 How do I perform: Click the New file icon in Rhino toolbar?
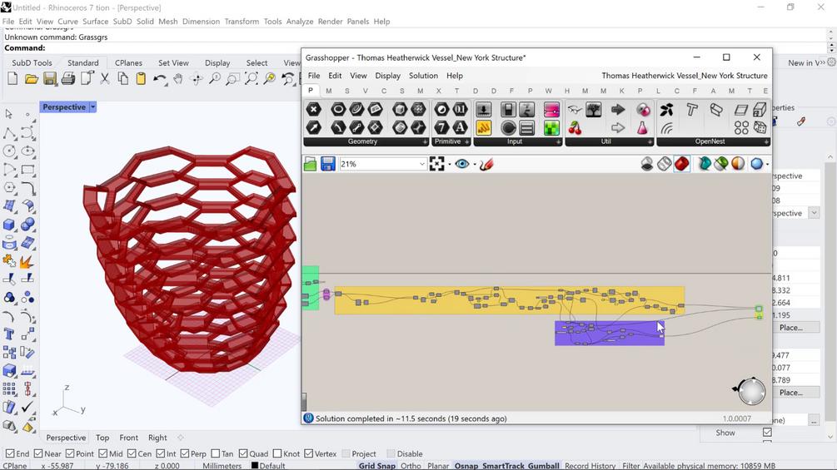tap(12, 79)
